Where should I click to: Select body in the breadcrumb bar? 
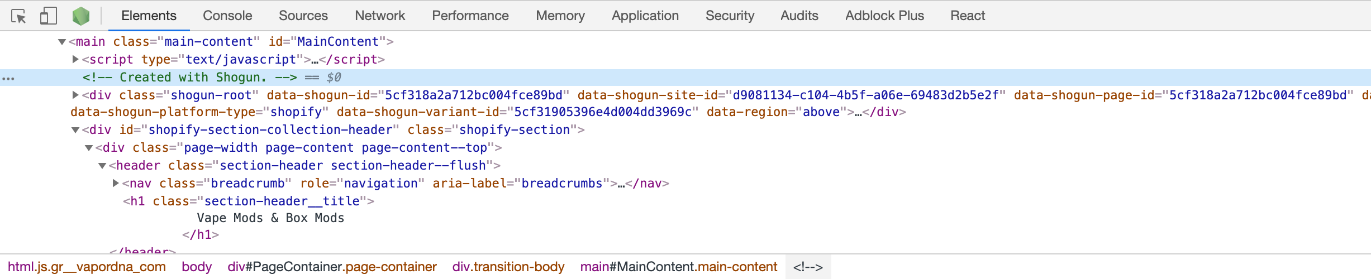click(x=197, y=267)
